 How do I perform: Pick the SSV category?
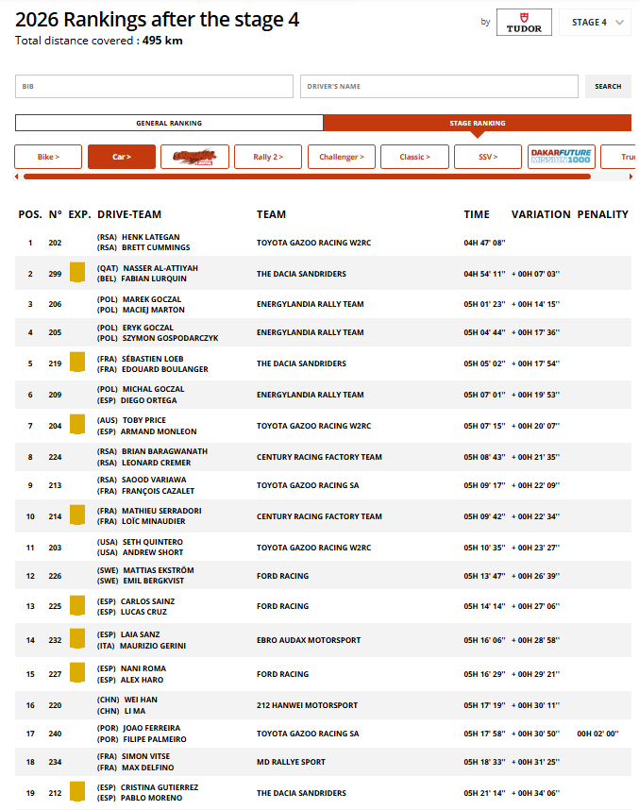(488, 157)
